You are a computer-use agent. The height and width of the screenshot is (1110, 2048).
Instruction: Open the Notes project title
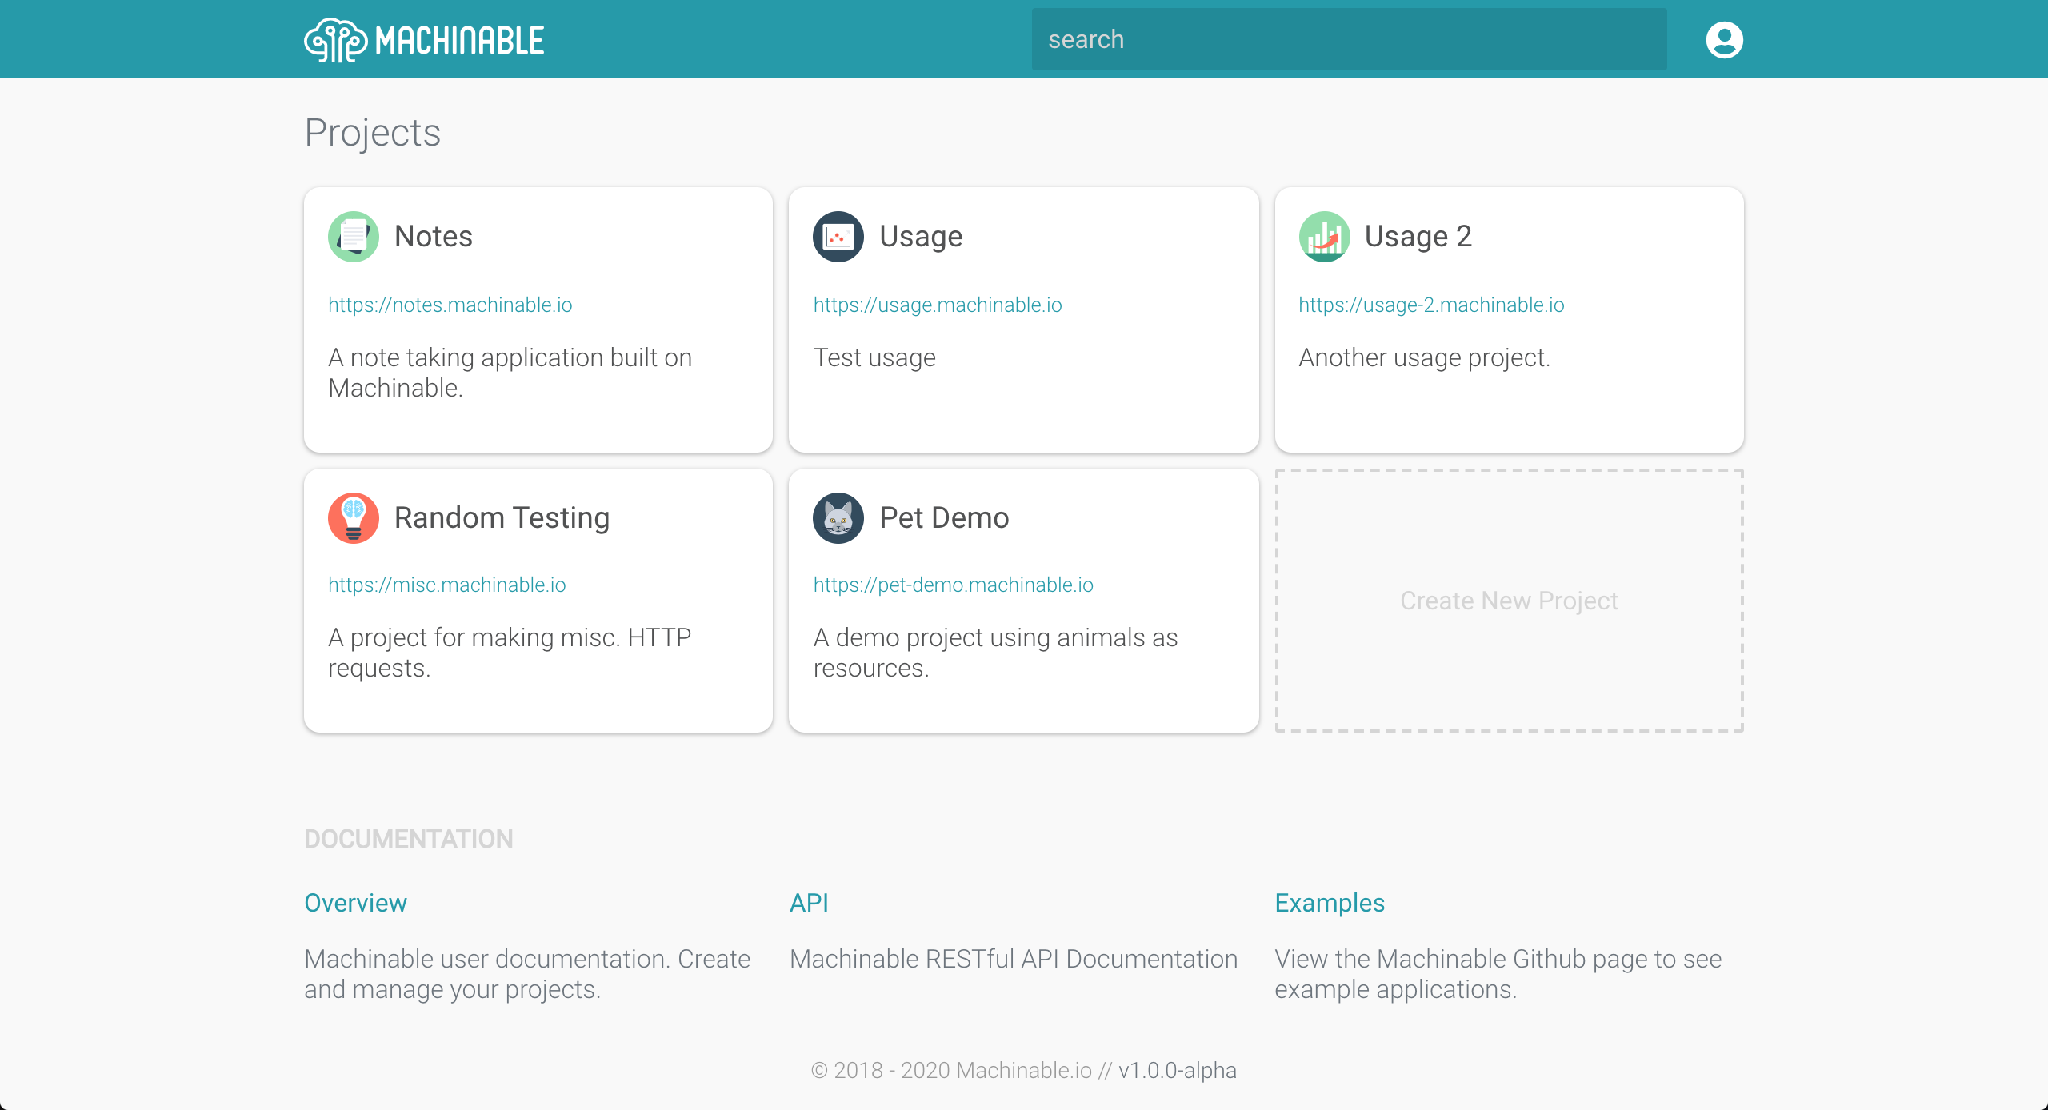(x=434, y=237)
